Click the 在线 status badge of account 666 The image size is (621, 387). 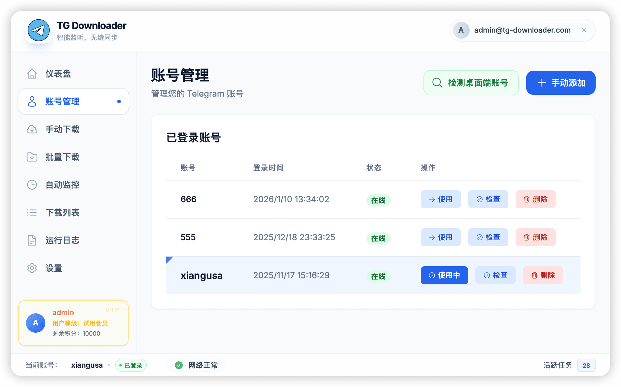(378, 200)
